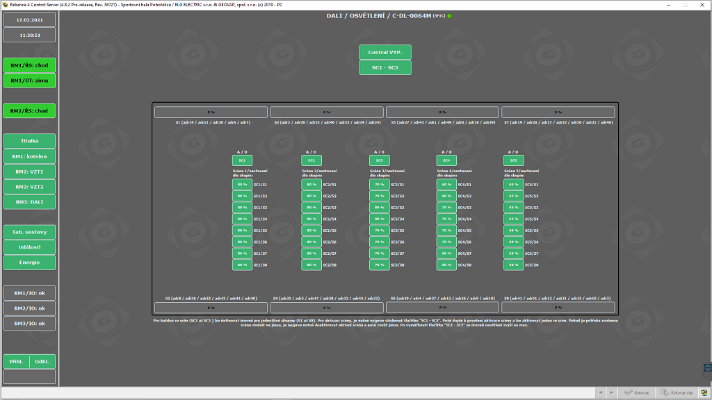Click the Přihl. login button
Viewport: 712px width, 400px height.
click(17, 362)
